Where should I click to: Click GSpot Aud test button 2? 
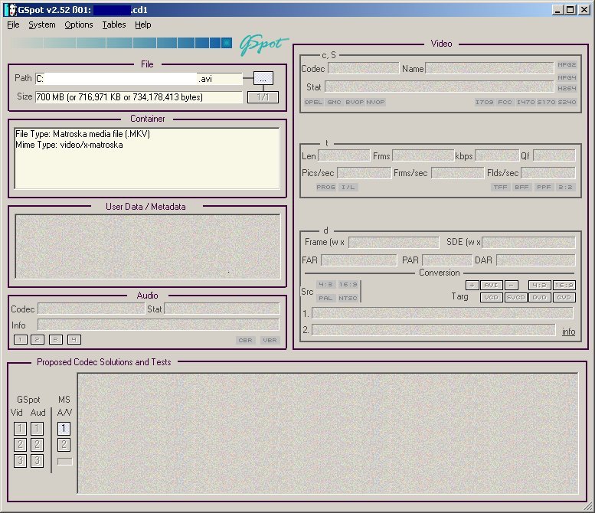click(x=37, y=445)
